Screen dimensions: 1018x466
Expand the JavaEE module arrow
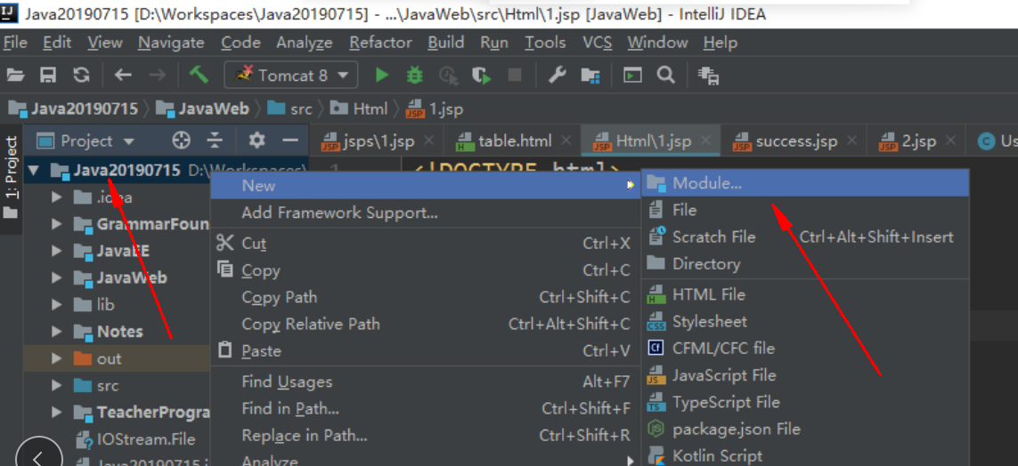(57, 251)
